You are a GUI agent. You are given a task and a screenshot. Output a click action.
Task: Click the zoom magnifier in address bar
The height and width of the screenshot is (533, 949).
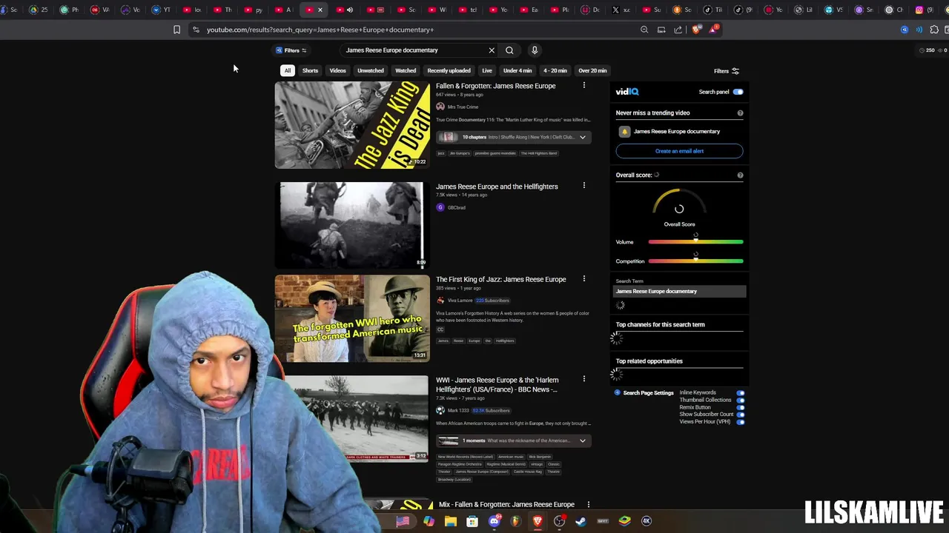644,30
